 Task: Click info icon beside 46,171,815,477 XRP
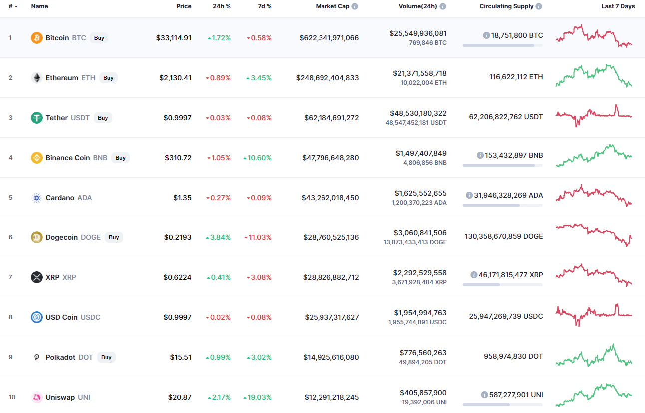[474, 275]
